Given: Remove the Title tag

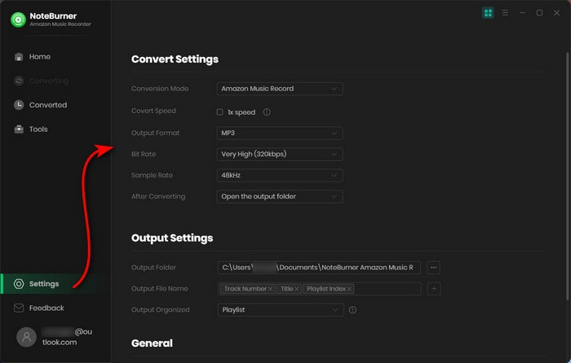Looking at the screenshot, I should (296, 289).
